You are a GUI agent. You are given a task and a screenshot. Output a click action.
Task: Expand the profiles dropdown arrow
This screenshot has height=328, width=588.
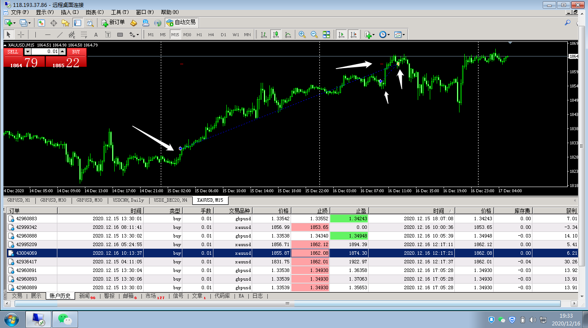pos(29,22)
